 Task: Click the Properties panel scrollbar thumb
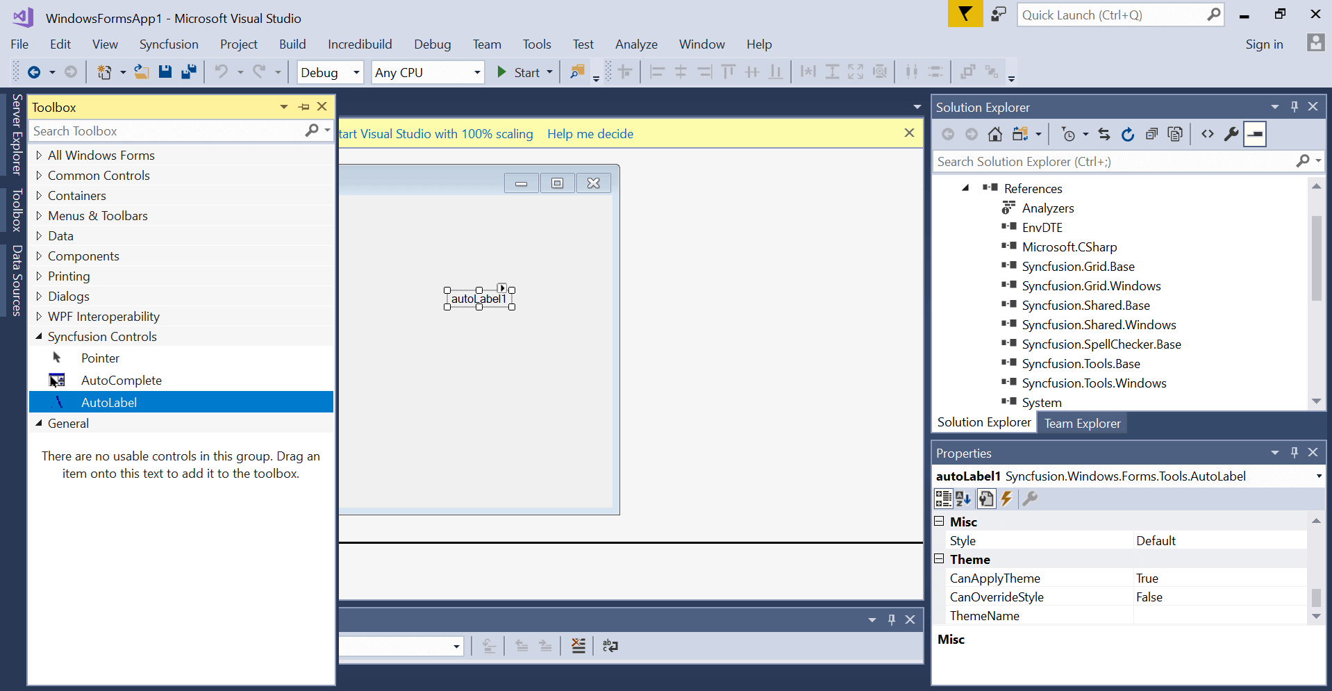click(1316, 597)
